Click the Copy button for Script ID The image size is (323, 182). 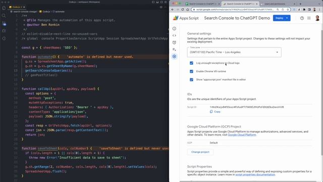pyautogui.click(x=215, y=112)
